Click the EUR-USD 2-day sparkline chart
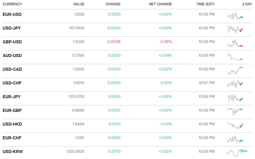Image resolution: width=255 pixels, height=159 pixels. [x=235, y=16]
